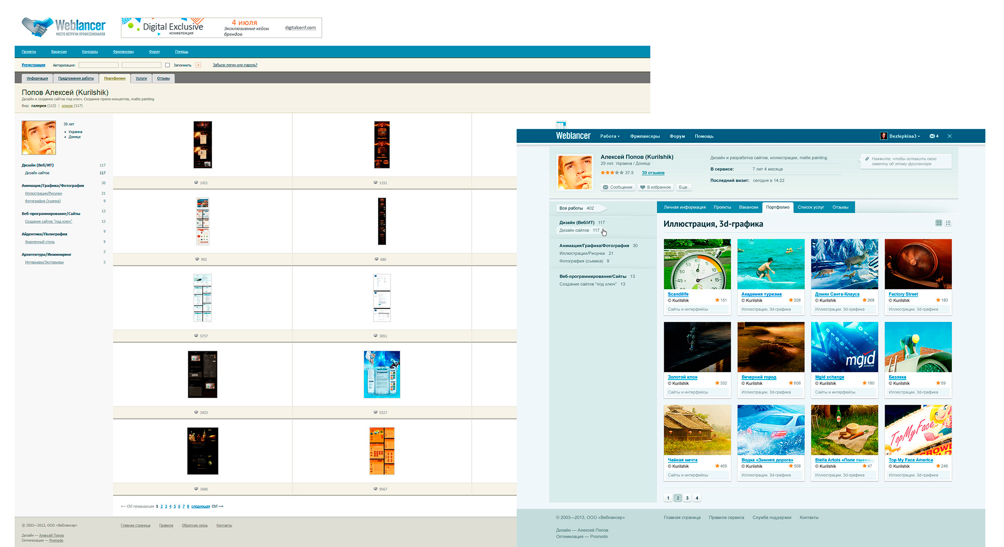
Task: Switch to list view icon in portfolio
Action: tap(948, 223)
